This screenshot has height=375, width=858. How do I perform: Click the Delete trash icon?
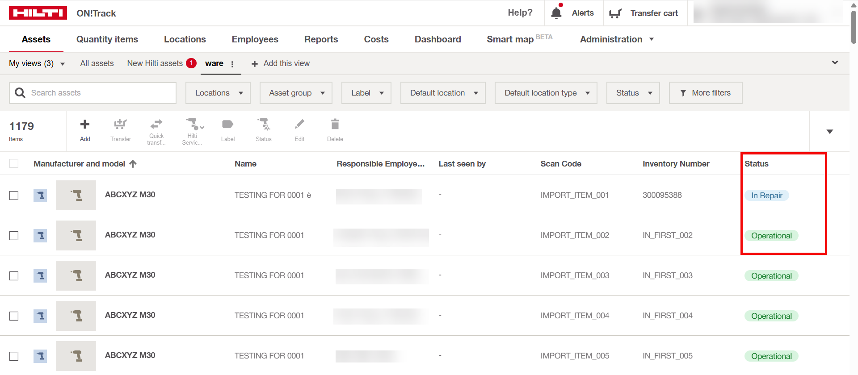click(335, 125)
